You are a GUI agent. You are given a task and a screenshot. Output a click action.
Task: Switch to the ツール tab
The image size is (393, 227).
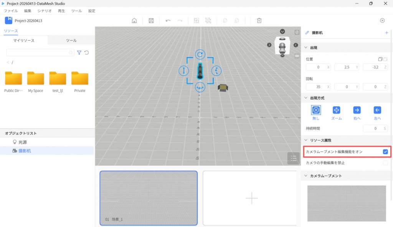point(71,40)
